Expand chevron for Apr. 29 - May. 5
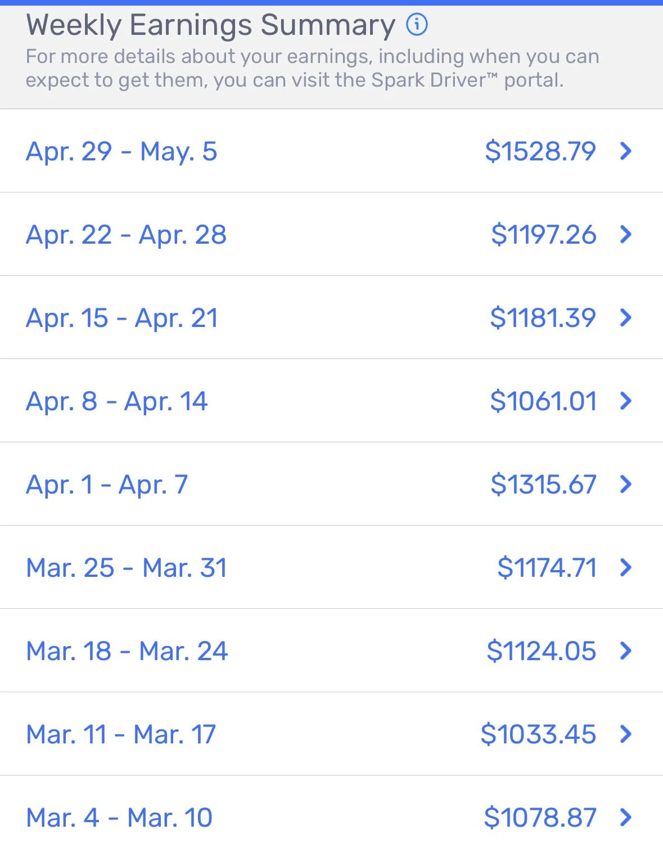The image size is (663, 856). [625, 151]
